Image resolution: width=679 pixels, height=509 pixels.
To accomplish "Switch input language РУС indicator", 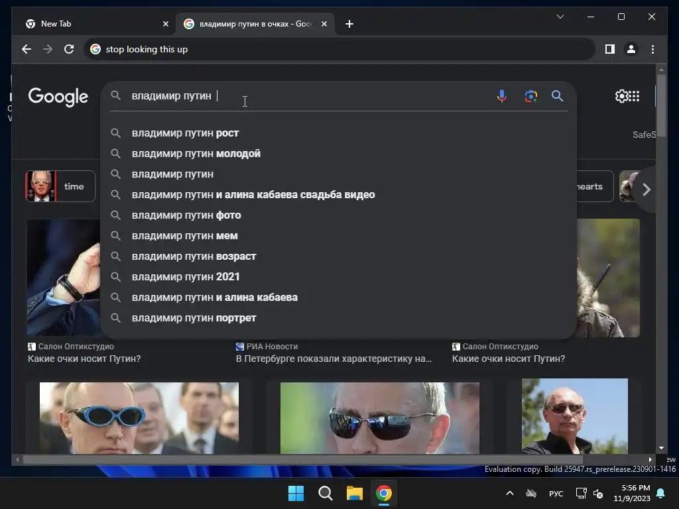I will (x=556, y=494).
